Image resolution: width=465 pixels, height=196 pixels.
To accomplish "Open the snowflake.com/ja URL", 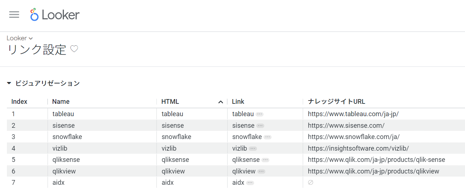I will tap(354, 137).
